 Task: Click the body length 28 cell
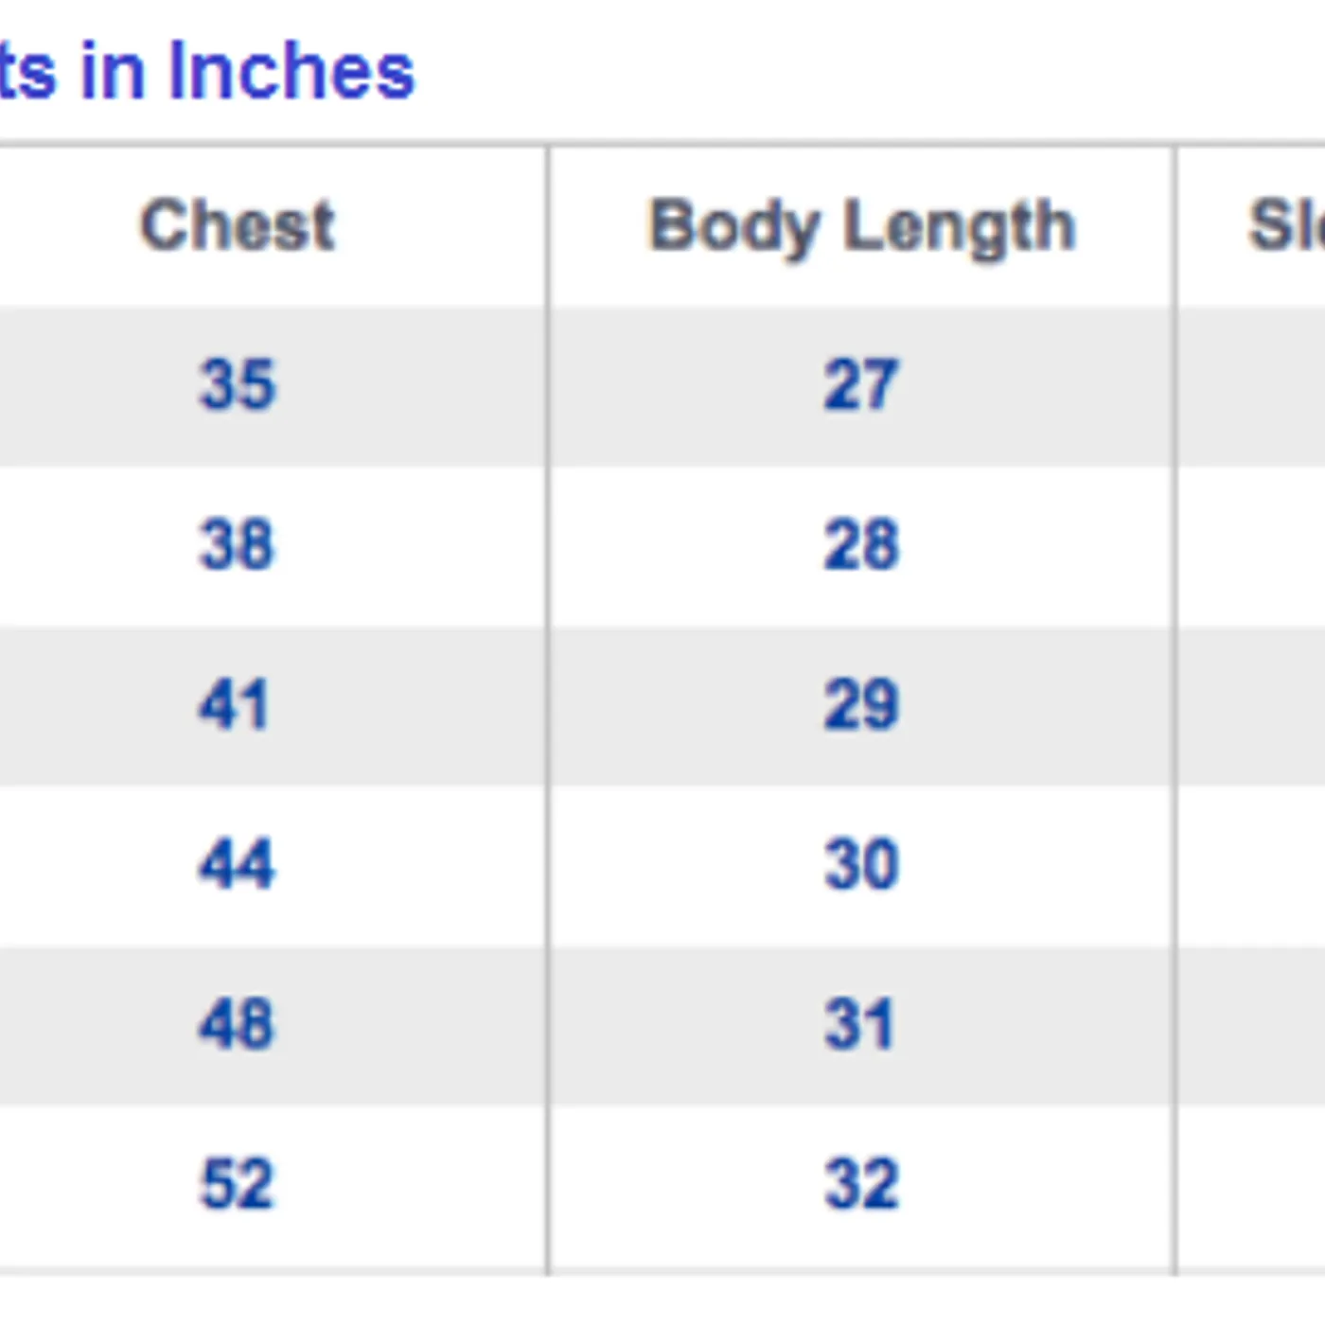click(861, 545)
